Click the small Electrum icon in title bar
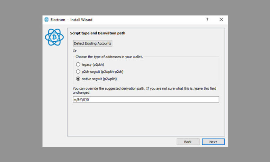The height and width of the screenshot is (162, 270). [x=46, y=20]
